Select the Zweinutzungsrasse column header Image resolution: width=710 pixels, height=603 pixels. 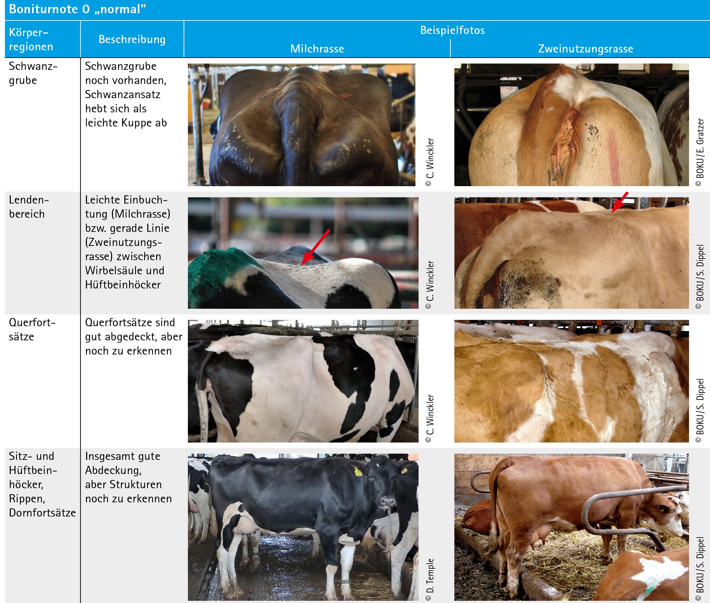tap(585, 48)
